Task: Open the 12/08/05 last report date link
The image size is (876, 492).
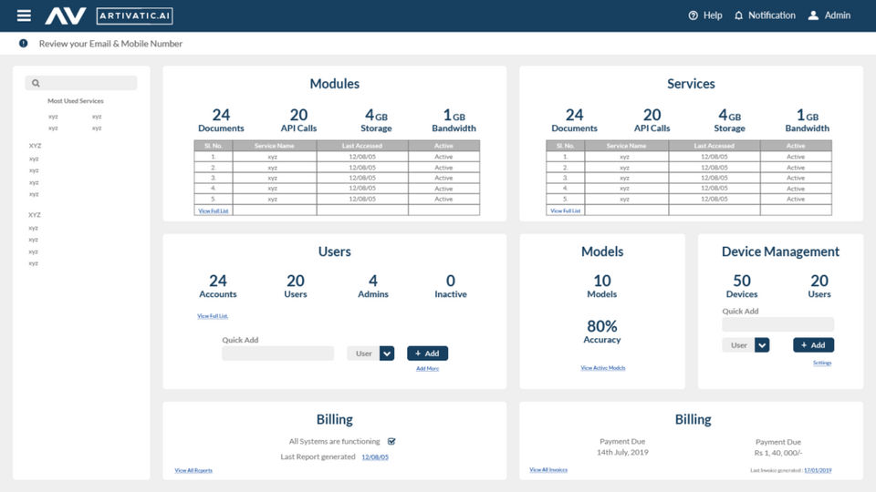Action: click(375, 456)
